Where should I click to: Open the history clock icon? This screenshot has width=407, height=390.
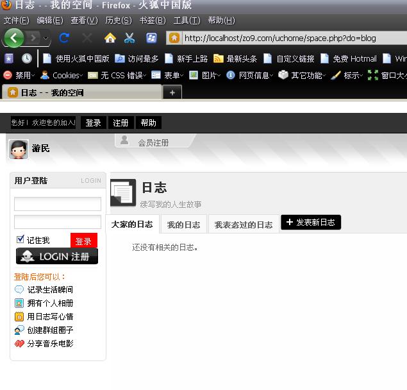pos(26,59)
